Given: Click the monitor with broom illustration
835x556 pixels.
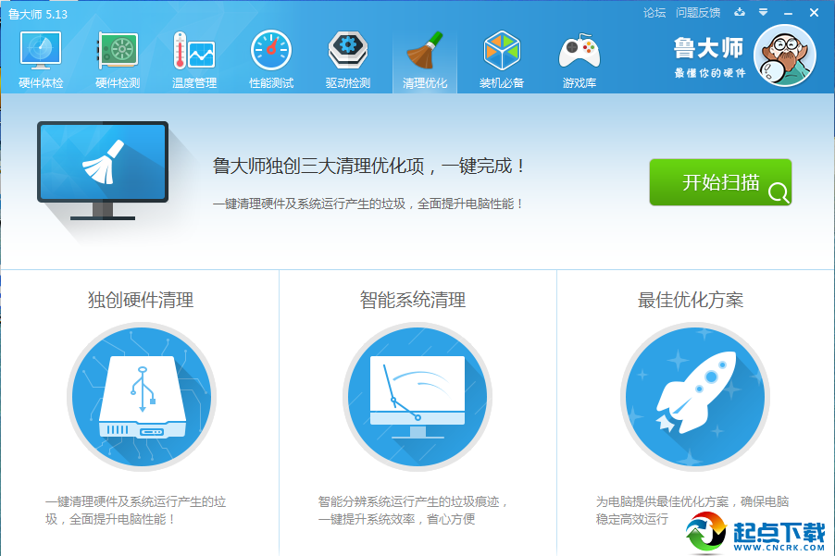Looking at the screenshot, I should pyautogui.click(x=103, y=170).
